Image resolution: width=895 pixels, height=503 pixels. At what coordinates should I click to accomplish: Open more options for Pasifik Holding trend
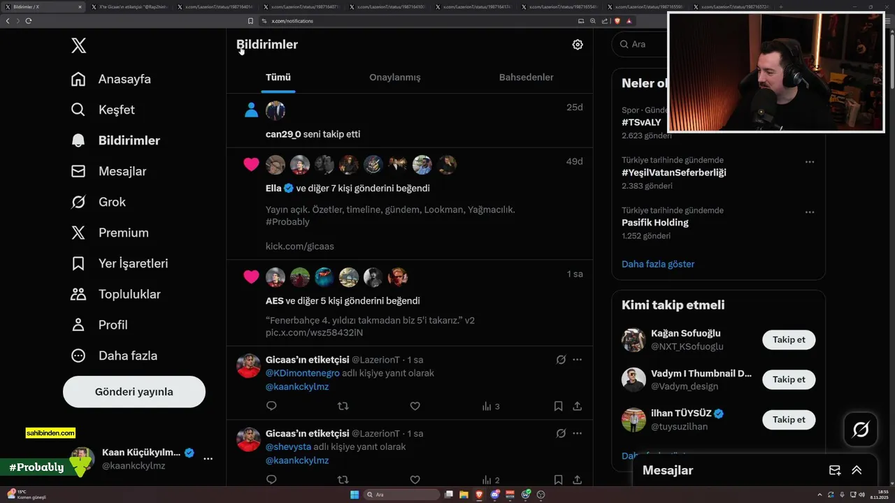click(x=810, y=212)
